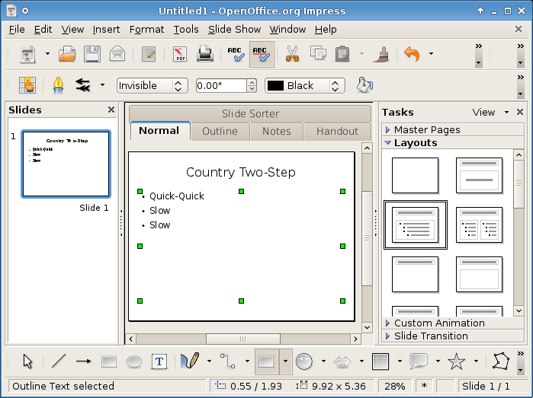
Task: Expand the Custom Animation section
Action: (438, 323)
